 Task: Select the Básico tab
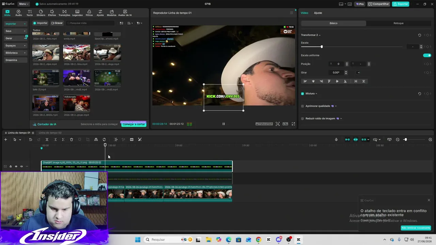(333, 23)
